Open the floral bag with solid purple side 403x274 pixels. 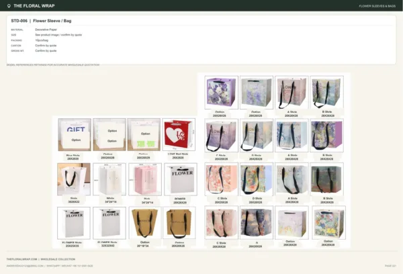coord(326,136)
